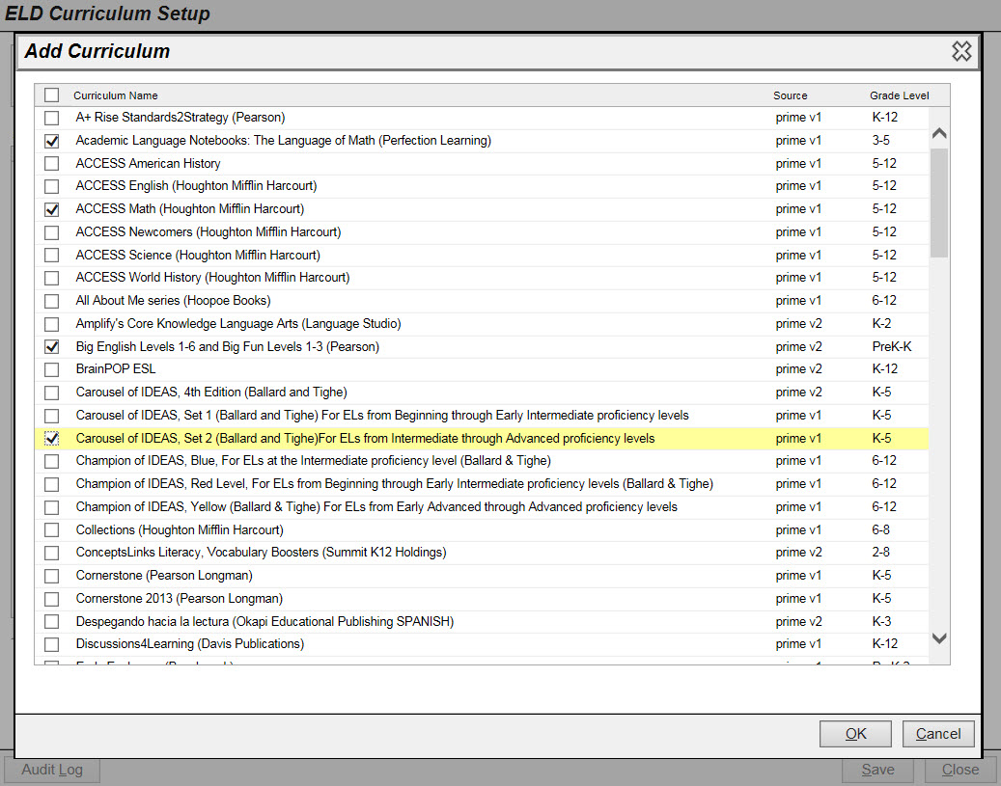Image resolution: width=1001 pixels, height=786 pixels.
Task: Check All About Me series checkbox
Action: pos(52,301)
